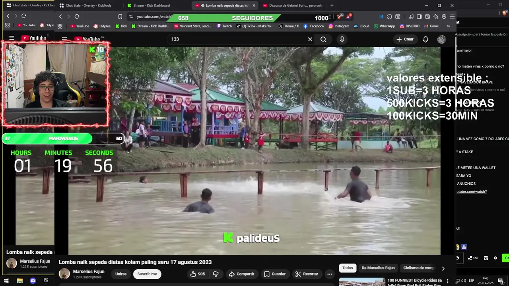The height and width of the screenshot is (286, 509).
Task: Open the Valorant Stats bookmark
Action: coord(192,26)
